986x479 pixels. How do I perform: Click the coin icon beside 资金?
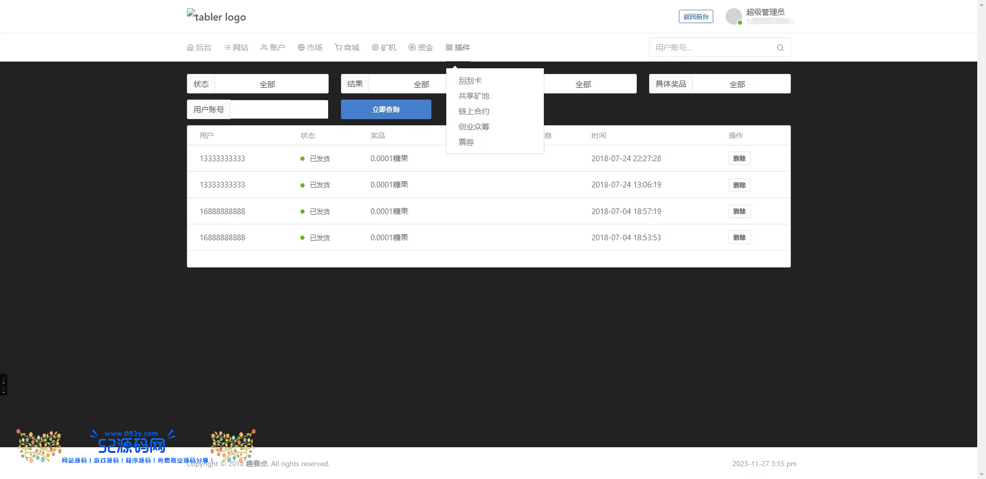412,48
